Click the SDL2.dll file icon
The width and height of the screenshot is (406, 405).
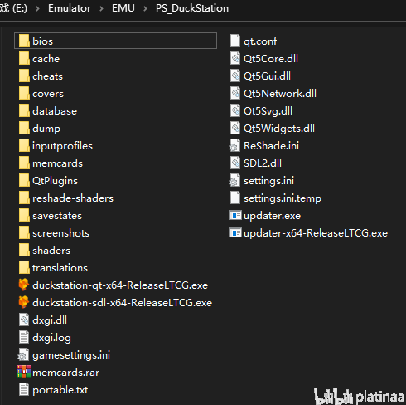click(x=235, y=163)
